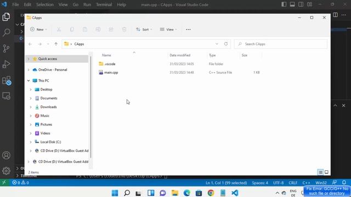Switch to large thumbnails view icon
351x197 pixels.
(x=326, y=172)
